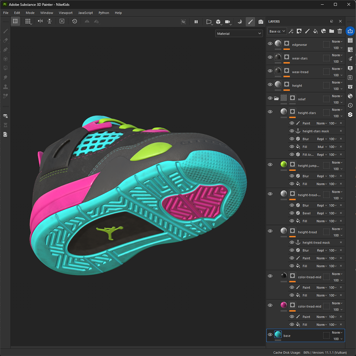Click the blue share/export icon in right sidebar
Screen dimensions: 356x356
click(x=350, y=31)
